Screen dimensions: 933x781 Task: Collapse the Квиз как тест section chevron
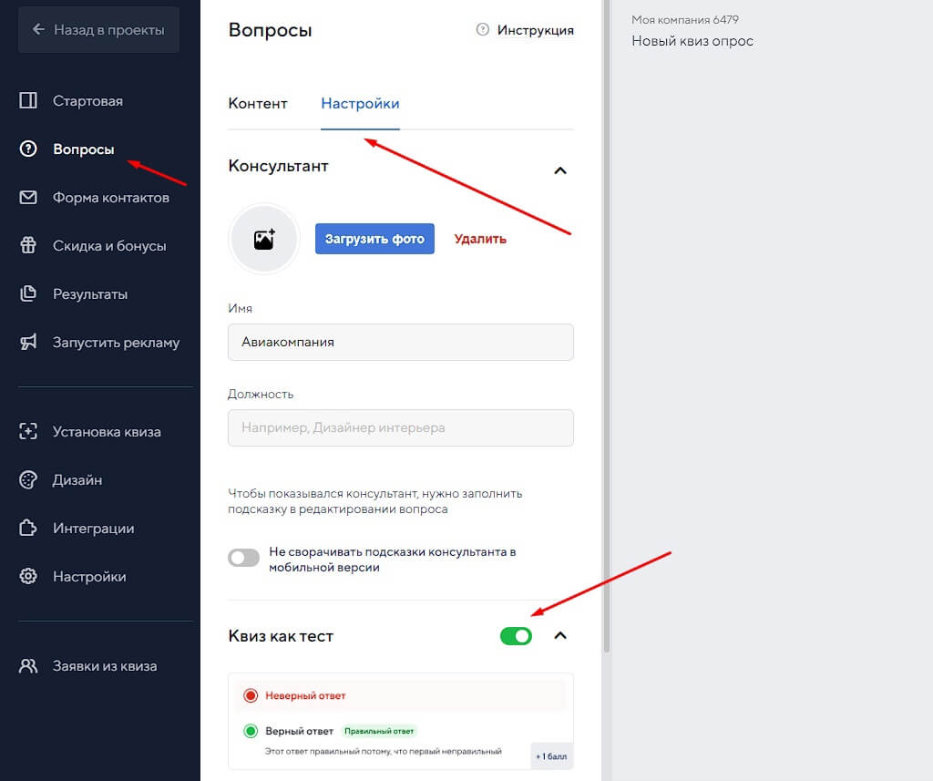pos(560,636)
